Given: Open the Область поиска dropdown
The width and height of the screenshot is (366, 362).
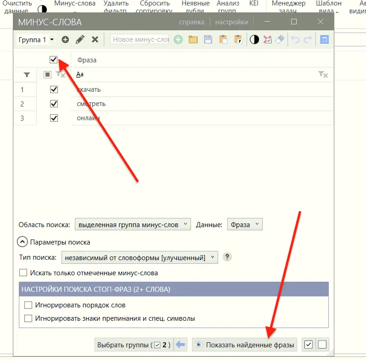Looking at the screenshot, I should tap(133, 224).
